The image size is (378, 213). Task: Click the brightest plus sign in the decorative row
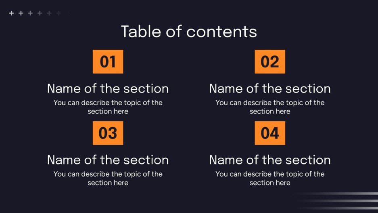(11, 13)
